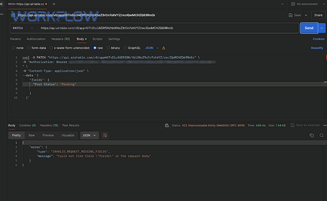
Task: Click the Share button
Action: [318, 15]
